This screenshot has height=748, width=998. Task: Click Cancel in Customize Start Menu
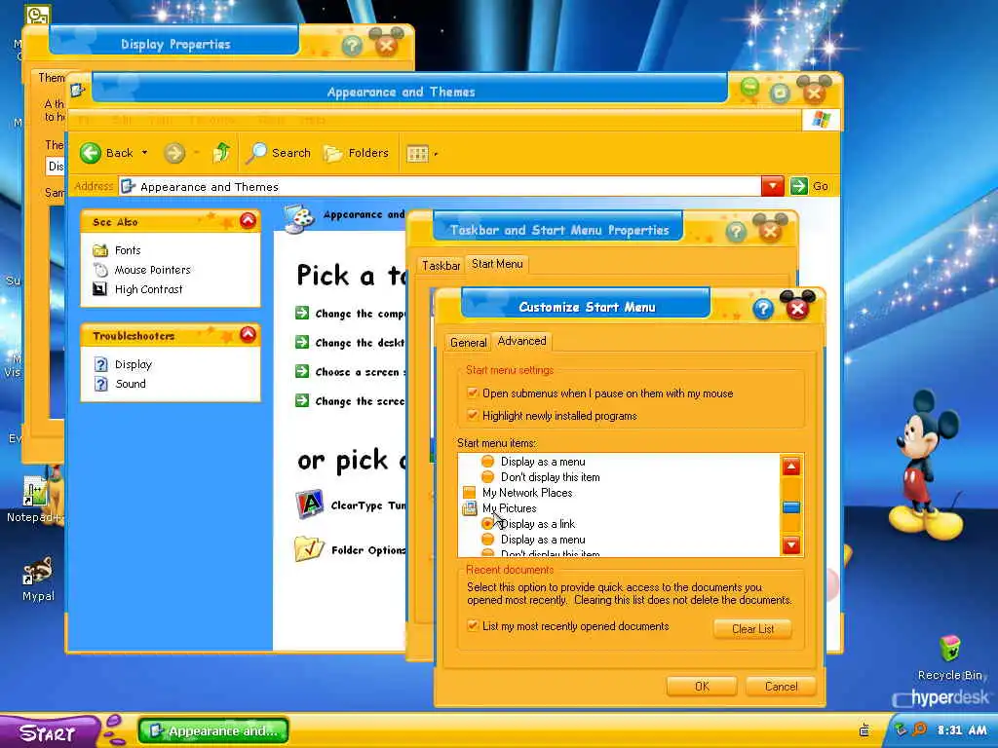pos(781,687)
